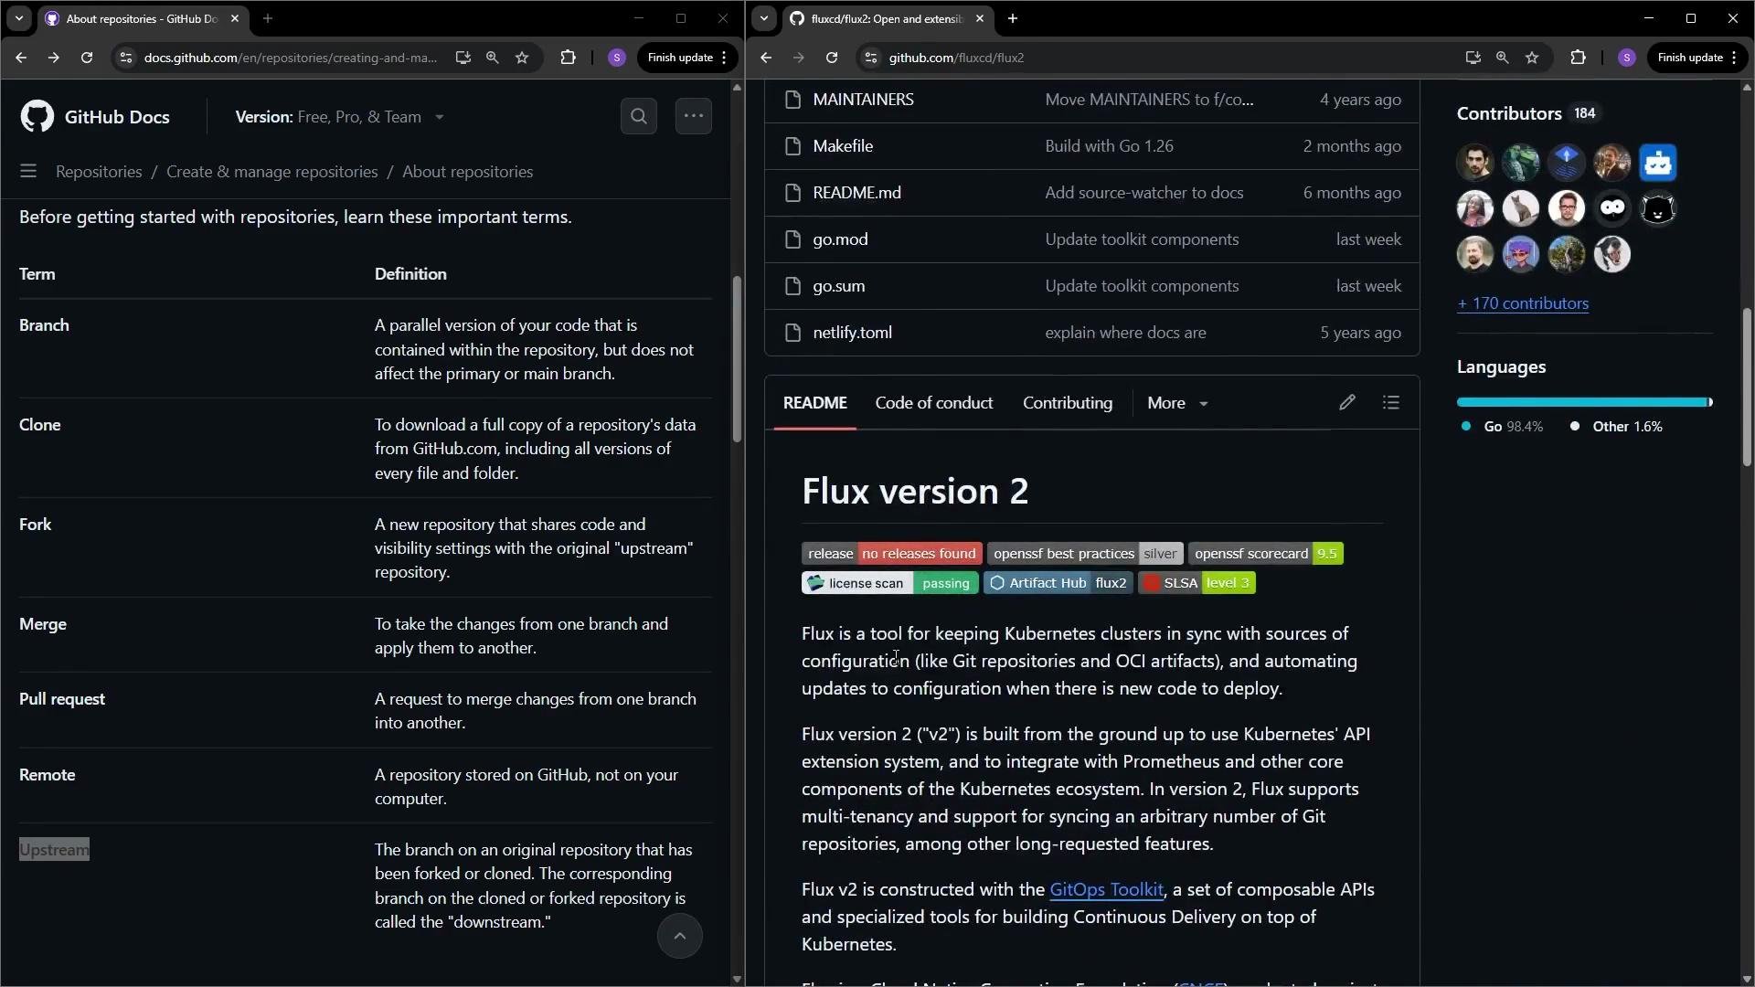Click the 'release no releases found' badge
Image resolution: width=1755 pixels, height=987 pixels.
coord(892,554)
